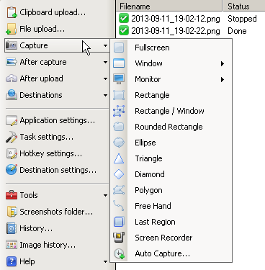Image resolution: width=265 pixels, height=270 pixels.
Task: Click the Fullscreen capture icon
Action: (x=119, y=48)
